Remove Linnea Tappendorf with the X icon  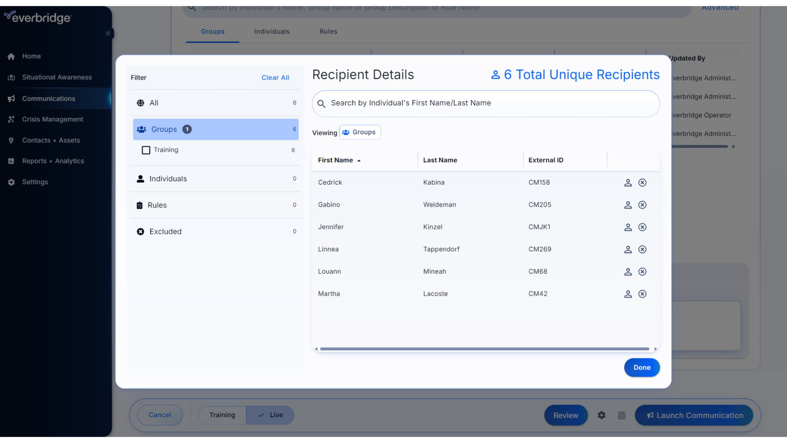click(642, 249)
